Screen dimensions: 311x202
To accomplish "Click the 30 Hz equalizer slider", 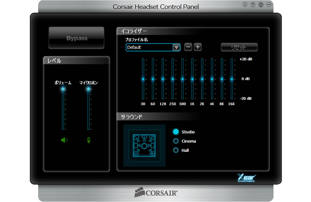I will click(143, 79).
